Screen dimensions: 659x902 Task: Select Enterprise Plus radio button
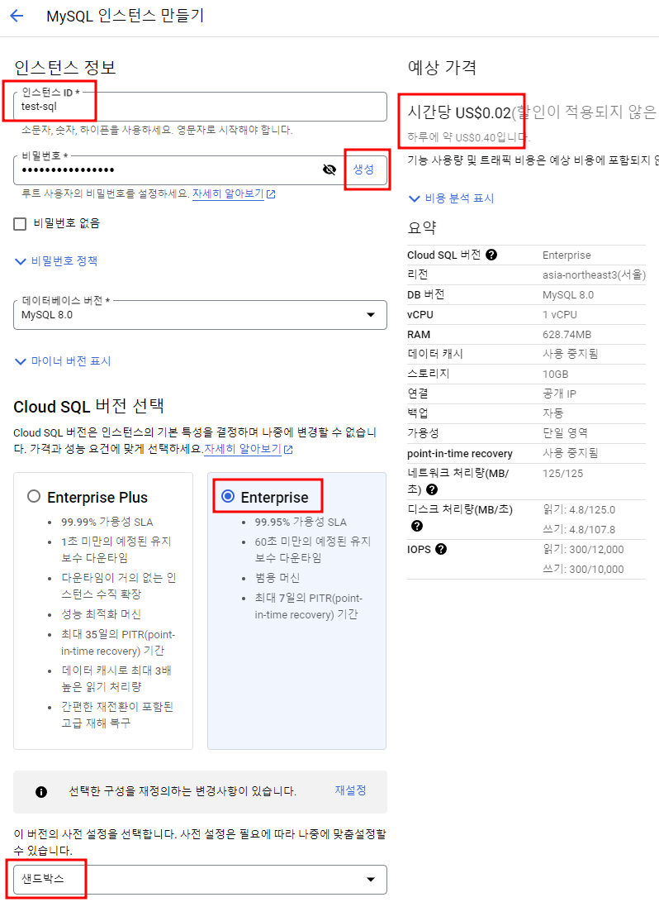click(34, 496)
